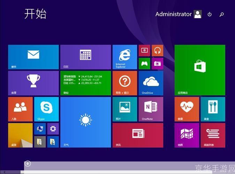Viewport: 235px width, 174px height.
Task: Click the search magnifier button
Action: click(x=222, y=14)
